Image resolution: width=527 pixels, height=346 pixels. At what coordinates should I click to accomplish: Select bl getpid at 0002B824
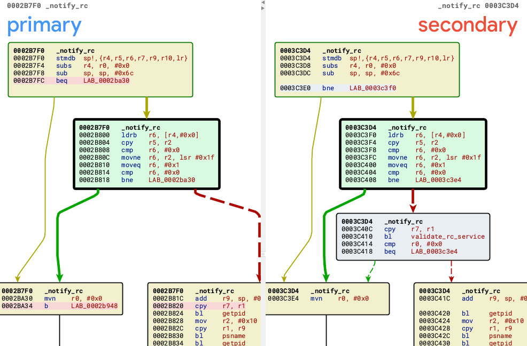point(199,313)
